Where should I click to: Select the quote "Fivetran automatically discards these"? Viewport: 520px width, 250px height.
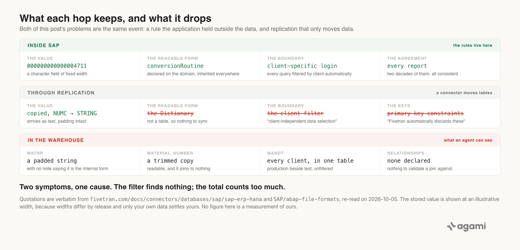(x=426, y=121)
